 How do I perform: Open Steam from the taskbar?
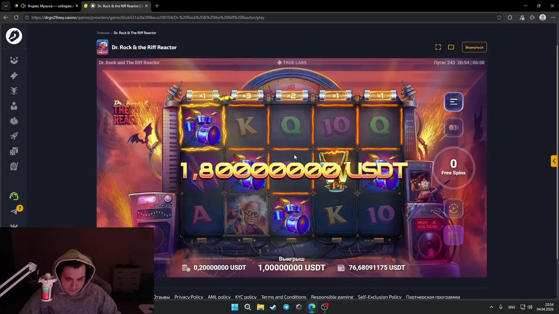coord(273,307)
